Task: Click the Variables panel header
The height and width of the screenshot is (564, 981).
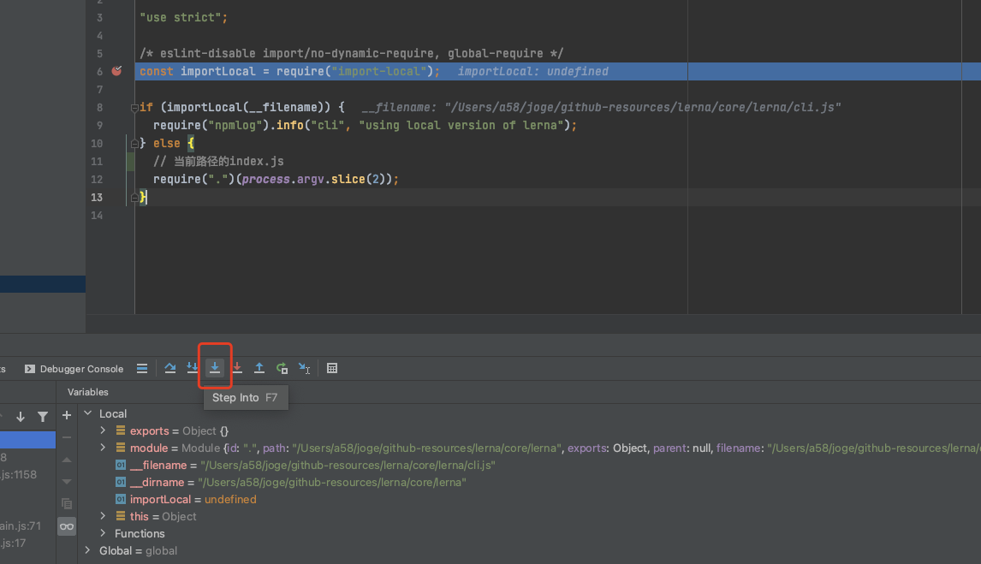Action: [87, 392]
